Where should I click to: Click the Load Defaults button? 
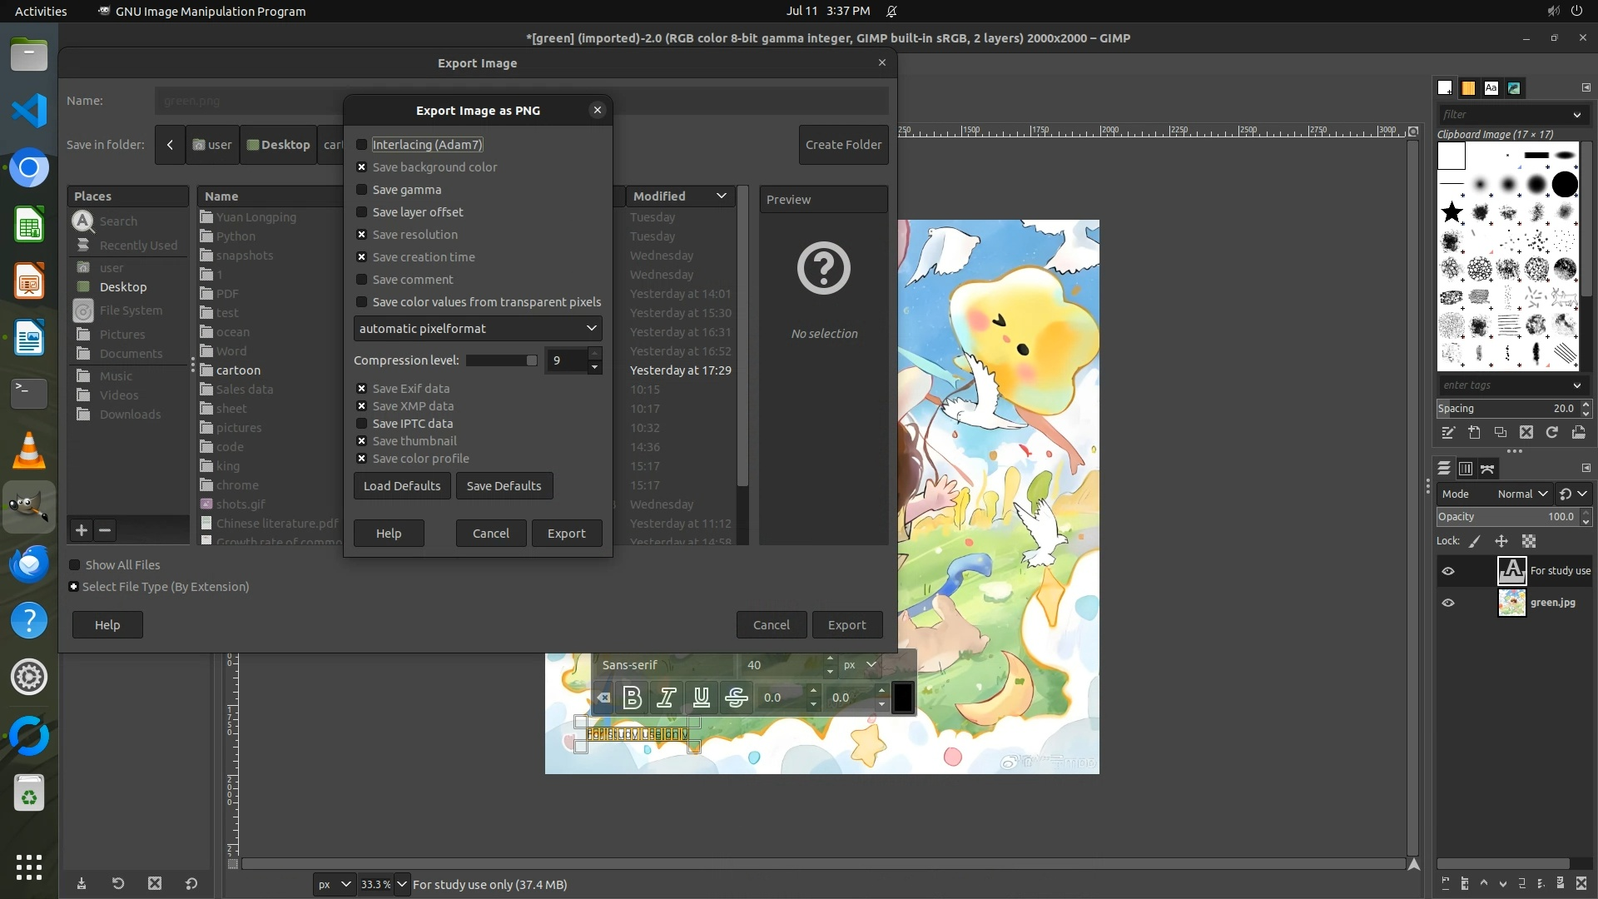[402, 486]
